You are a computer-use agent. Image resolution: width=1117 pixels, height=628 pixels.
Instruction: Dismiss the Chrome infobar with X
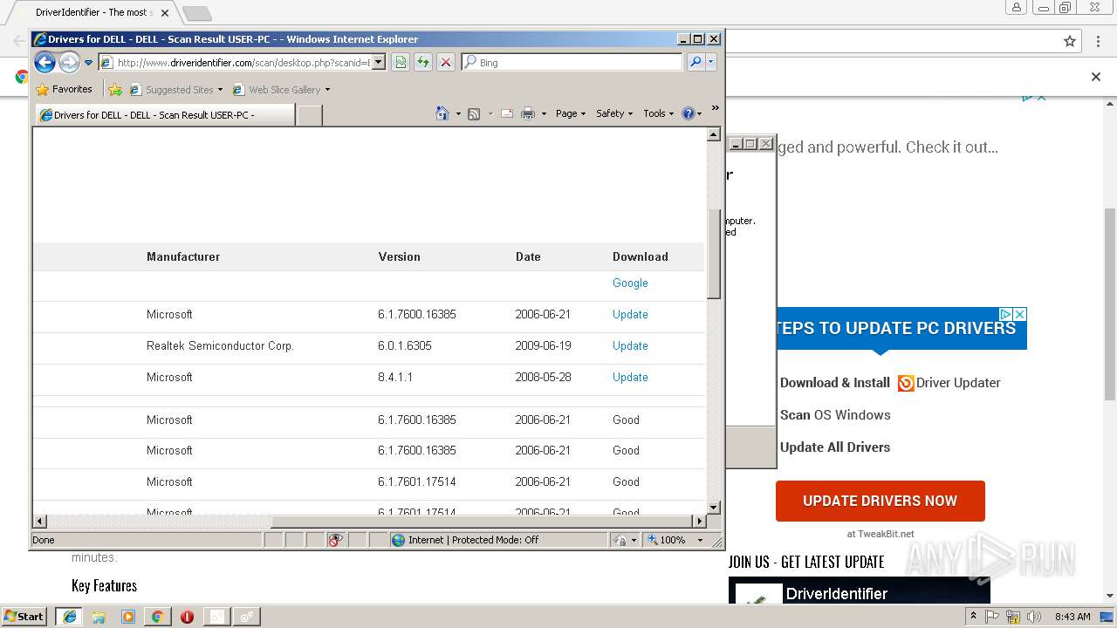[x=1096, y=77]
